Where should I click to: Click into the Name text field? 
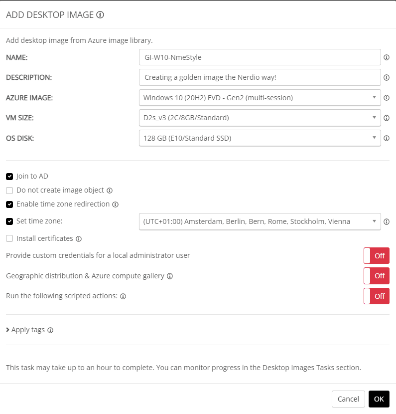(x=260, y=57)
